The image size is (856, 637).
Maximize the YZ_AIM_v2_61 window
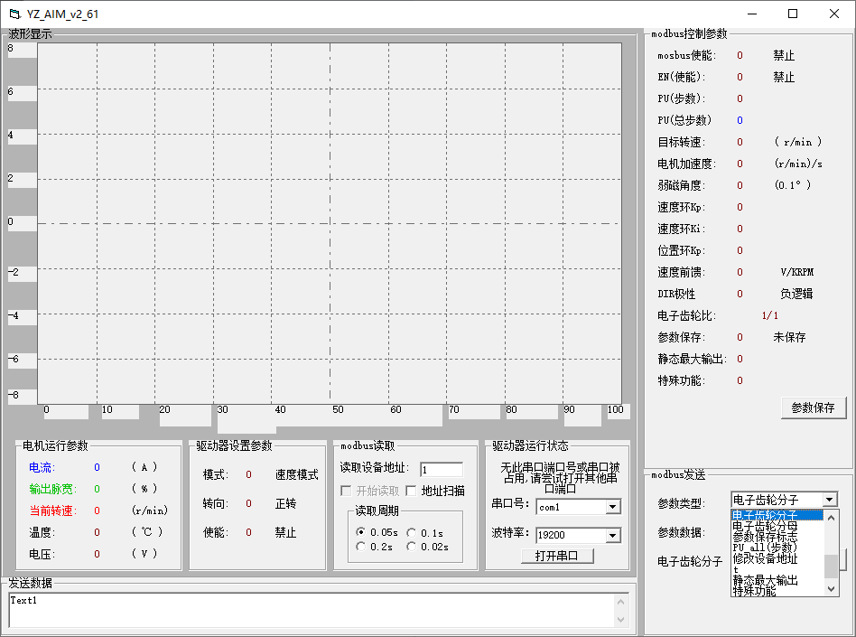click(793, 14)
